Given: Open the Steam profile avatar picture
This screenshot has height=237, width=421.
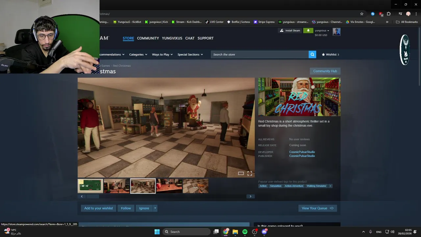Looking at the screenshot, I should (336, 32).
